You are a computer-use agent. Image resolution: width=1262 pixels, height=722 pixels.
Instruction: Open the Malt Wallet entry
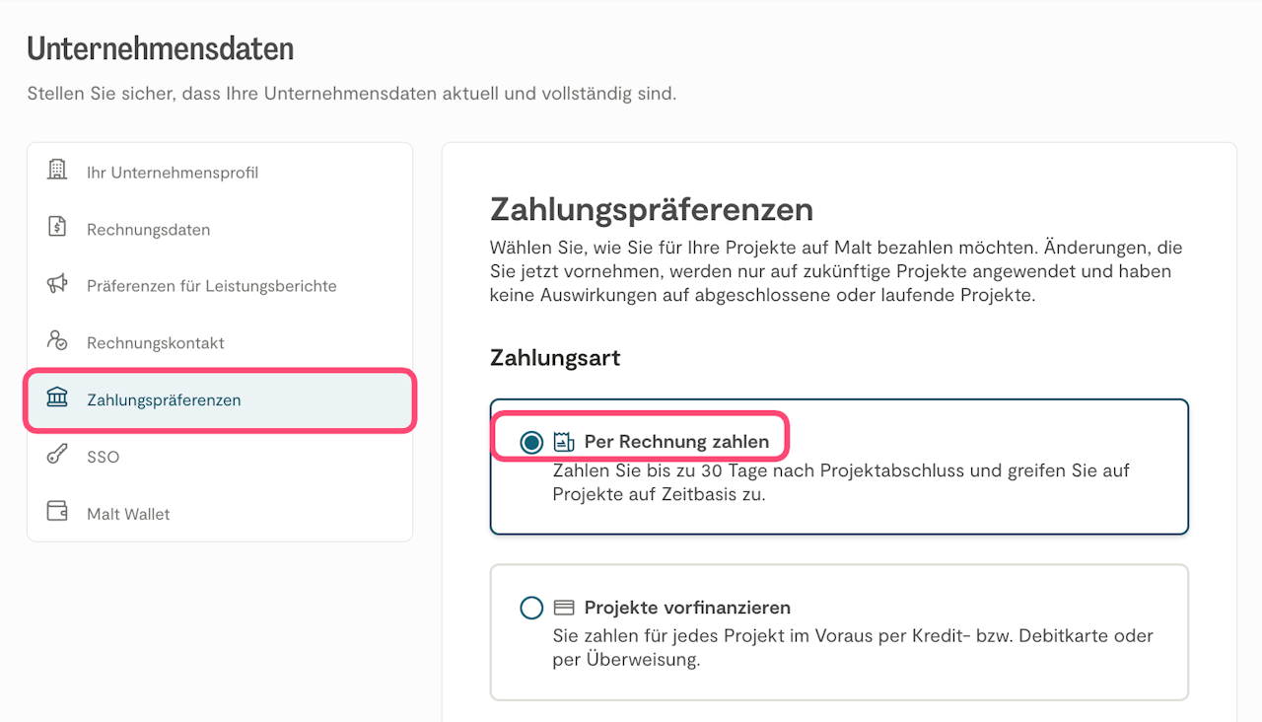128,514
